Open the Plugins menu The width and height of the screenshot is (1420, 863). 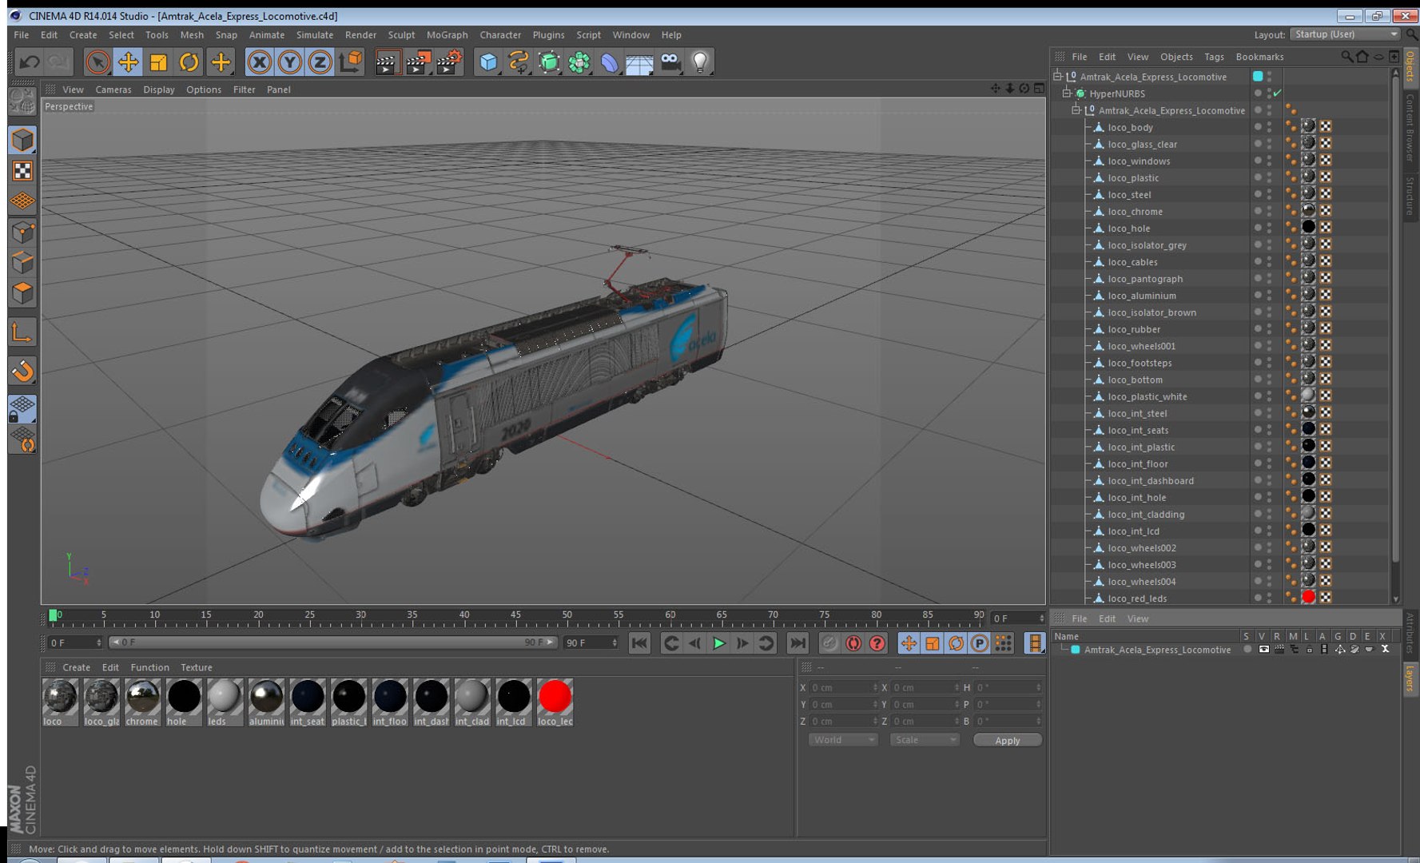click(548, 35)
